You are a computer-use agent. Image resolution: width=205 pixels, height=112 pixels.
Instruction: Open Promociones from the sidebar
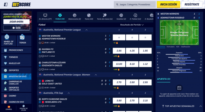coord(17,50)
